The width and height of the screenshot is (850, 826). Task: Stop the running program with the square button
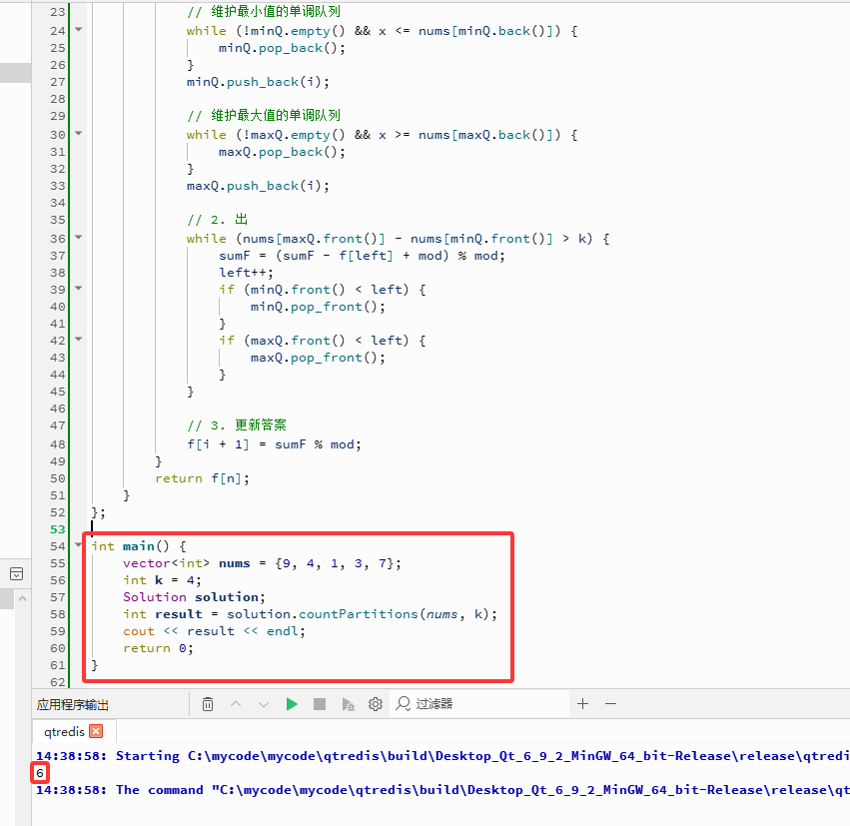pyautogui.click(x=320, y=704)
